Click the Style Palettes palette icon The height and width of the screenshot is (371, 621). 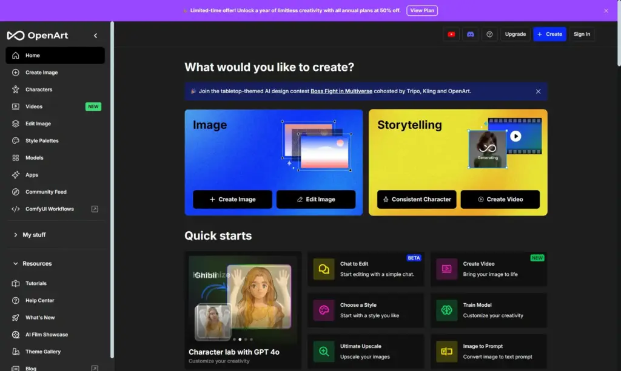coord(15,140)
